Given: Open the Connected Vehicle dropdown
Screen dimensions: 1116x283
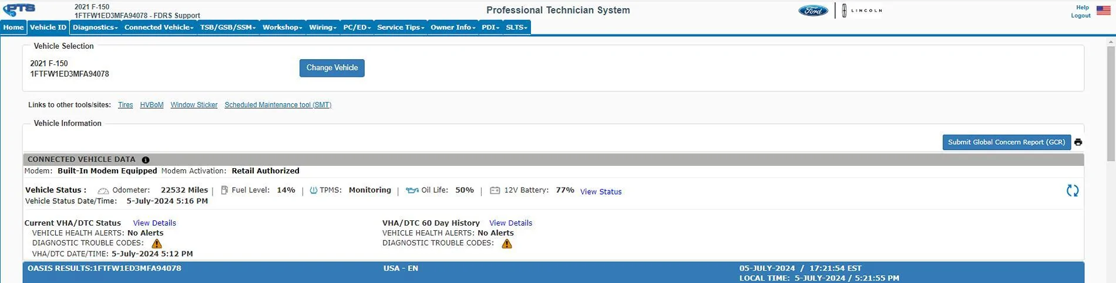Looking at the screenshot, I should point(159,28).
